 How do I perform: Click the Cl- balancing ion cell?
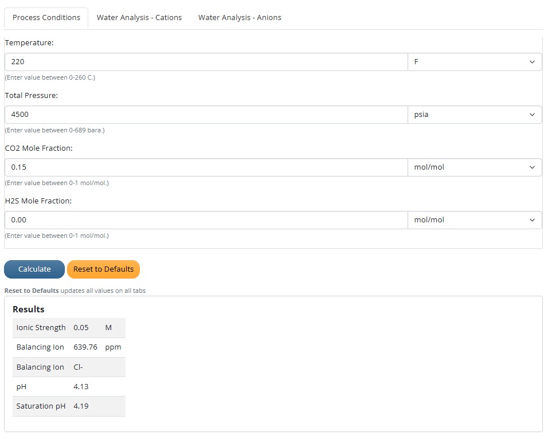(79, 367)
